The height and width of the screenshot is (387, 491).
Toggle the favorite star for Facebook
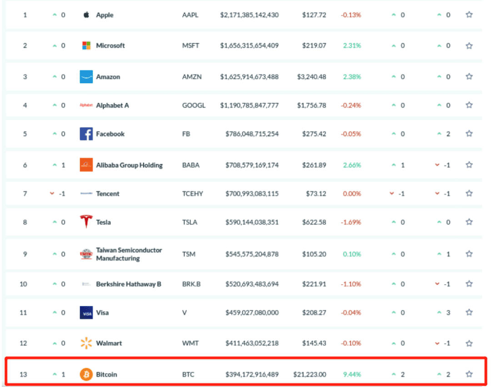469,133
